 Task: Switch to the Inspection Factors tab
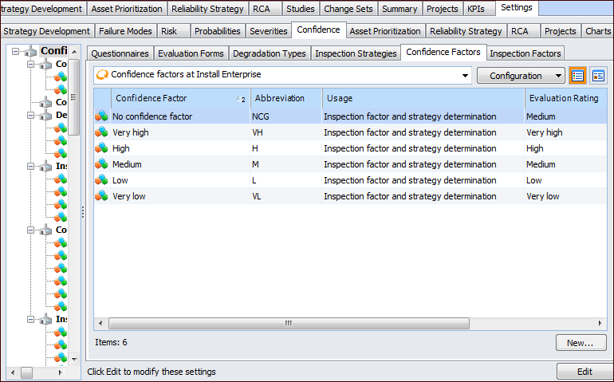[x=525, y=53]
